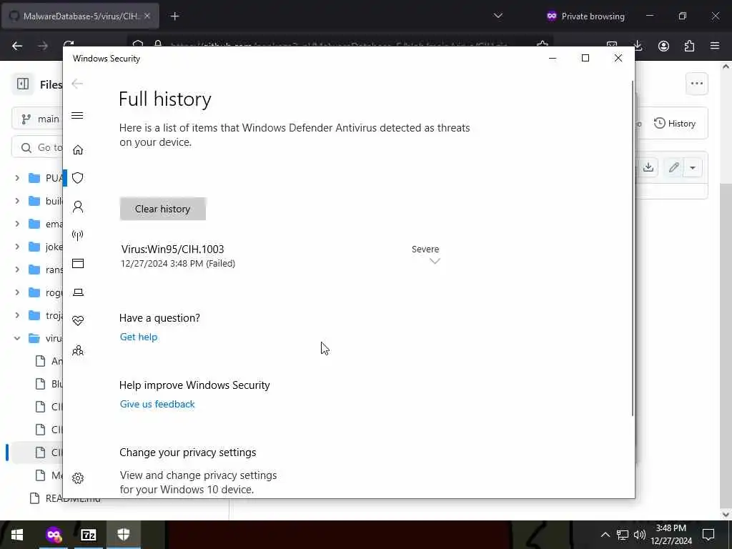Open Device performance & health heart icon
This screenshot has height=549, width=732.
click(78, 321)
